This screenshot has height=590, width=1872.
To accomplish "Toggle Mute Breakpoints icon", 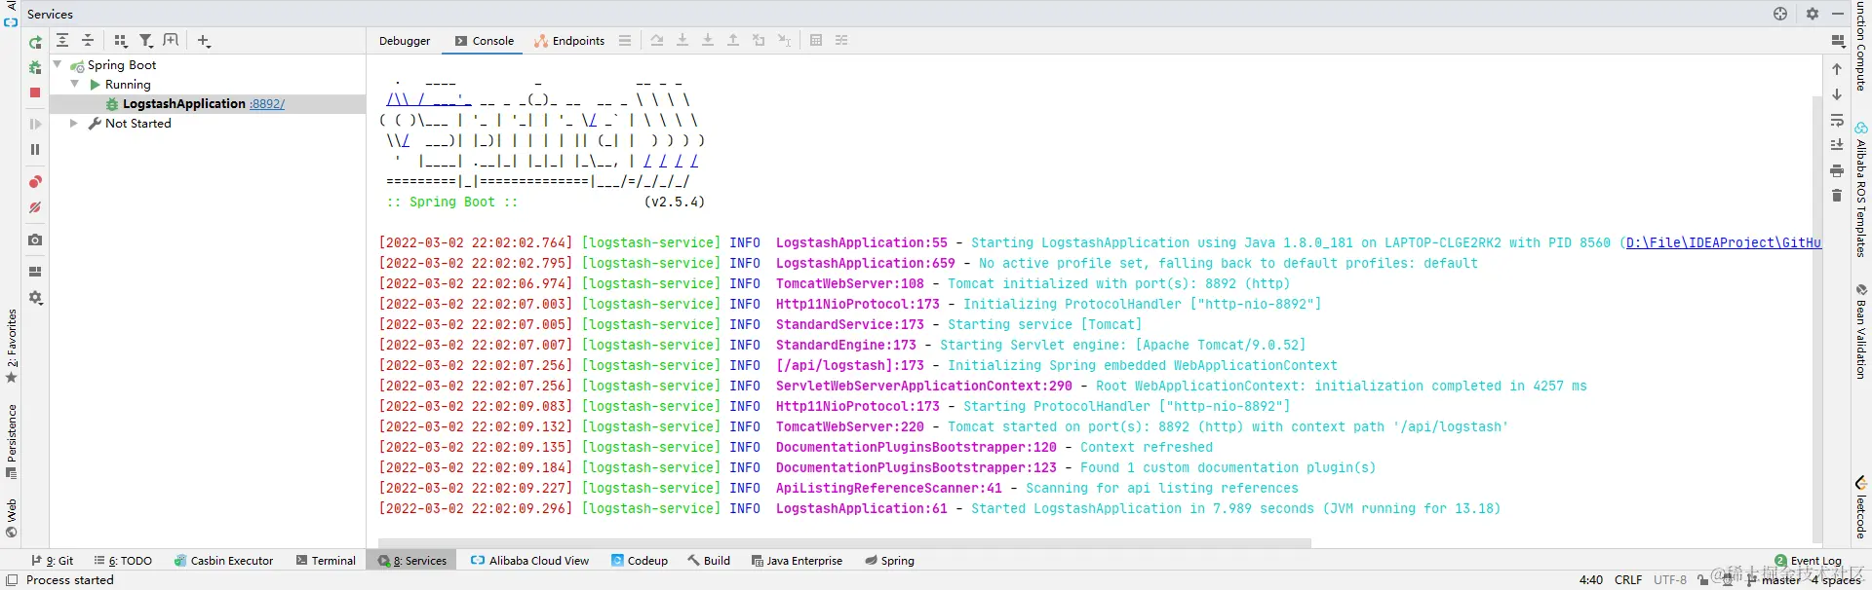I will (35, 207).
